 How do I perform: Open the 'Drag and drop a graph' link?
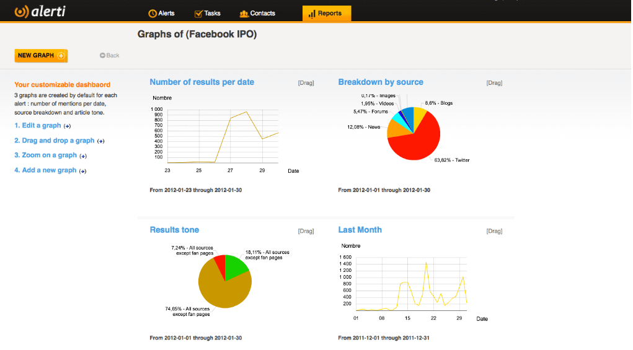55,141
